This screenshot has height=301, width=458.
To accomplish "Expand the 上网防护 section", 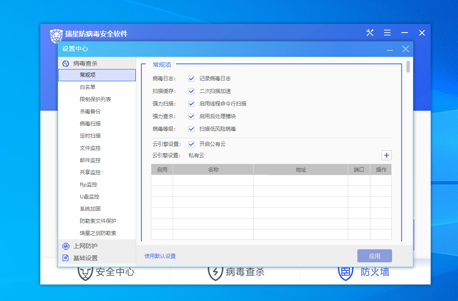I will coord(97,246).
